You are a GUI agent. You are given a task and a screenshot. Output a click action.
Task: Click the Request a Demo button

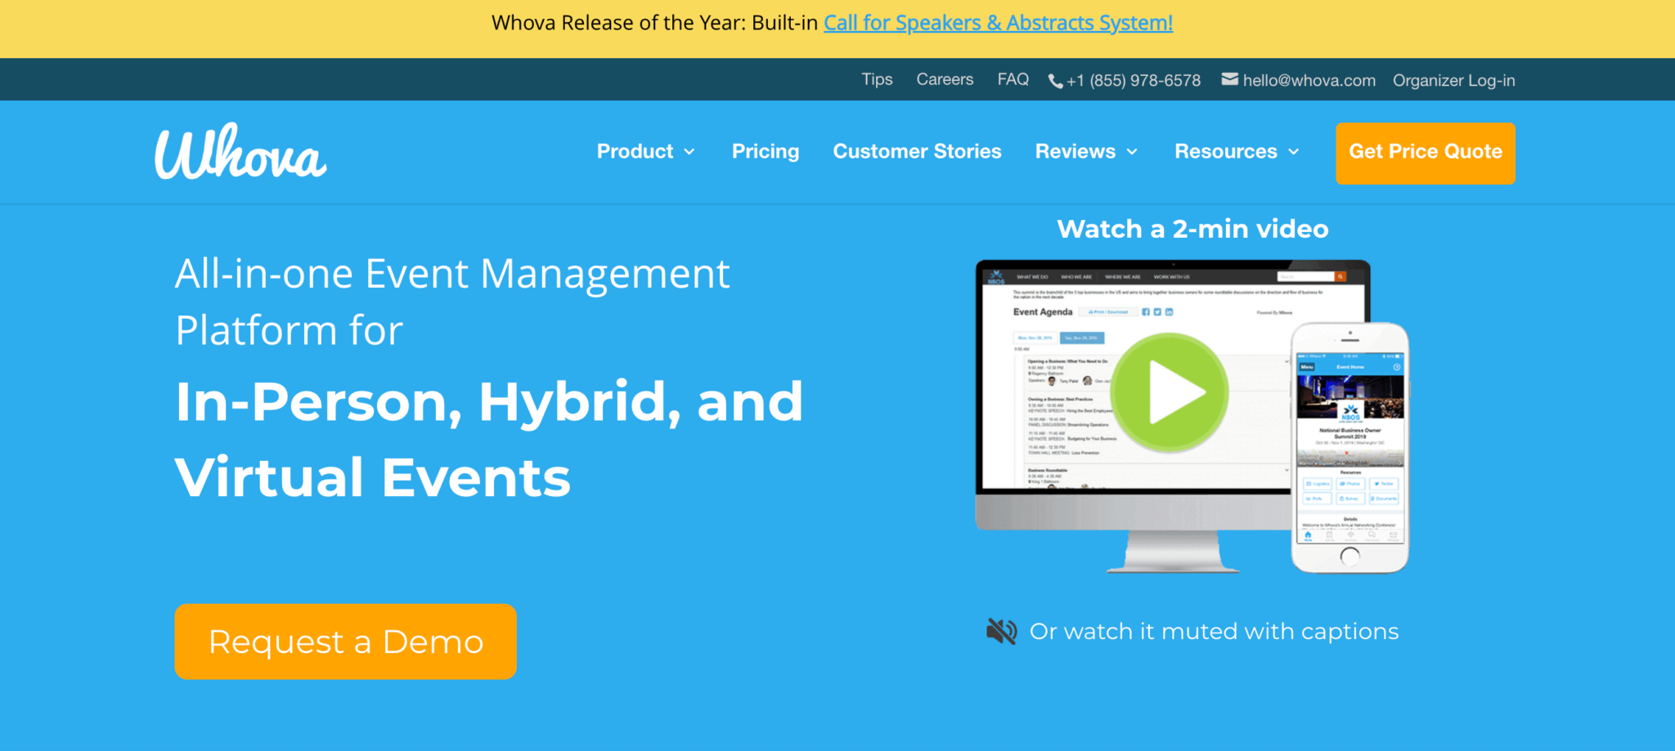(344, 641)
